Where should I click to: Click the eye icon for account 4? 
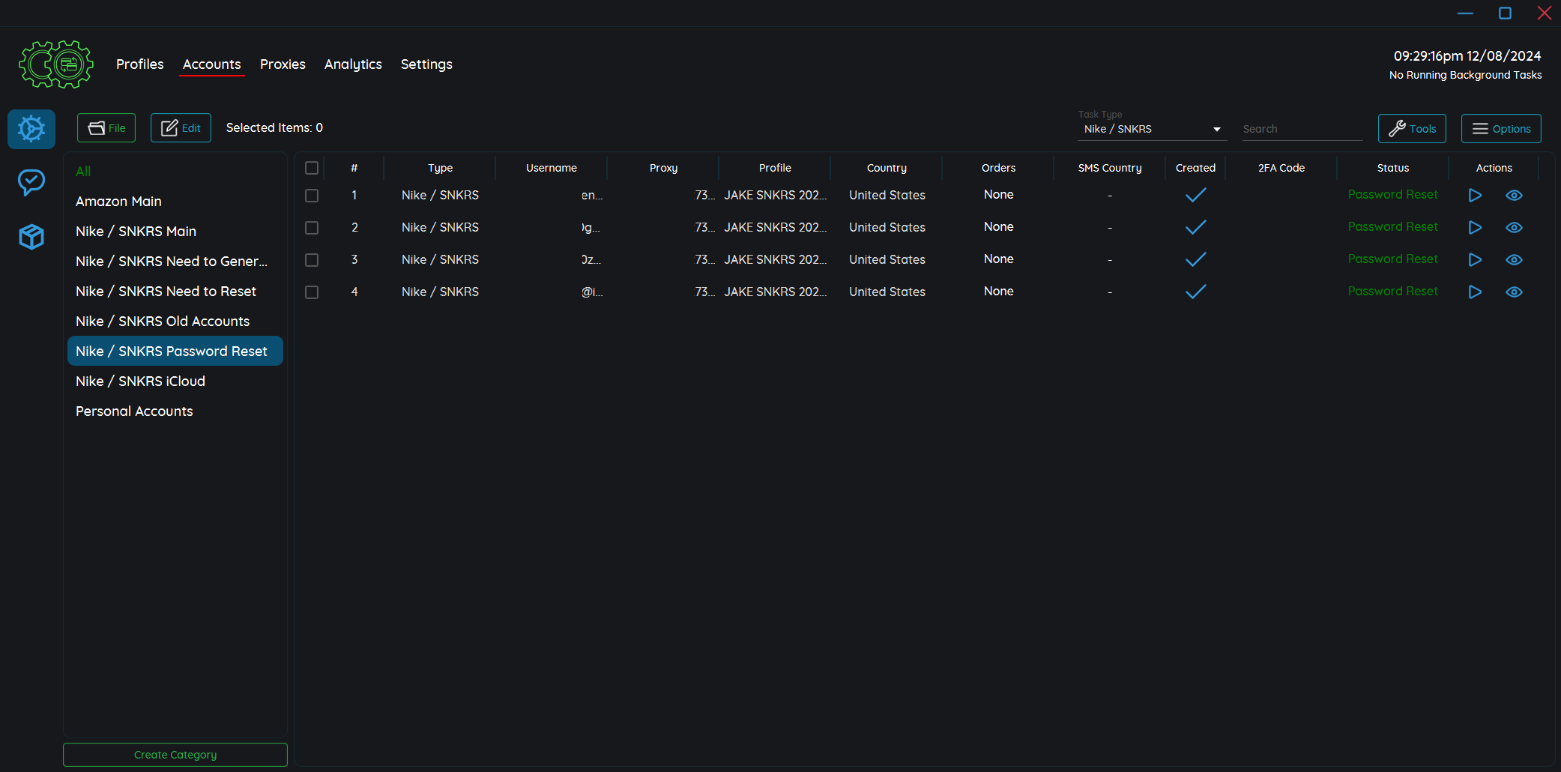pos(1514,292)
